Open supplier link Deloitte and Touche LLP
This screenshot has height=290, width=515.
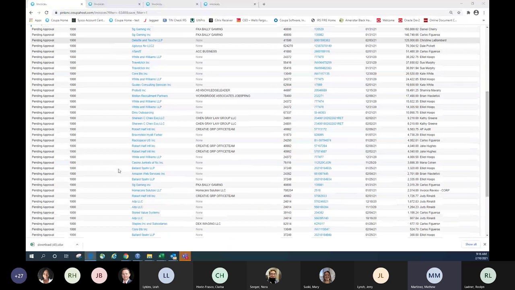coord(147,40)
